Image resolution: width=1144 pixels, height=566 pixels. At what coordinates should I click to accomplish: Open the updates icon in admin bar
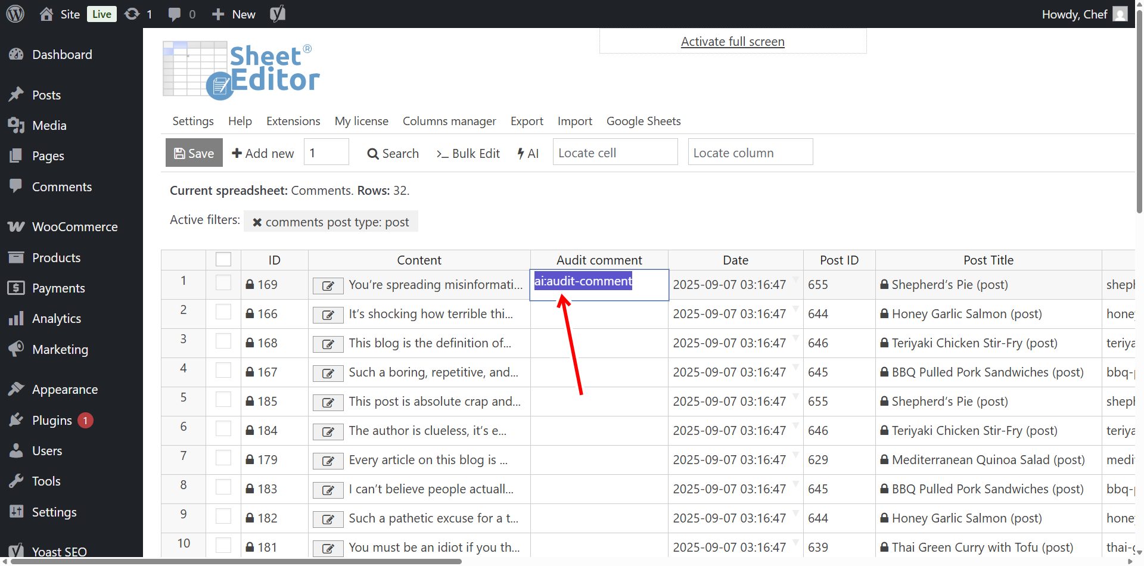click(x=132, y=14)
